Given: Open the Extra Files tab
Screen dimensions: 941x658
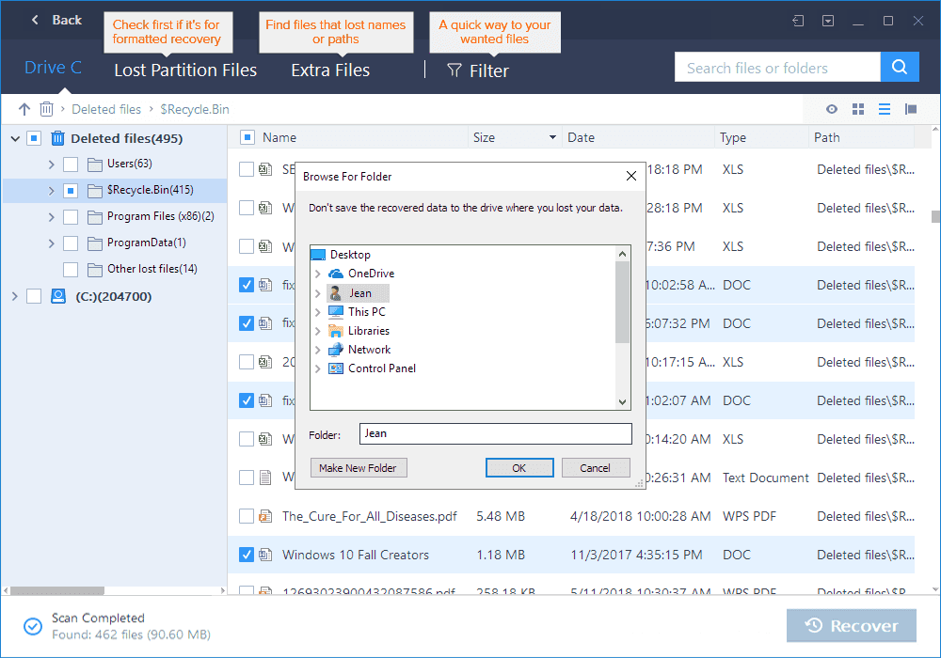Looking at the screenshot, I should [330, 70].
